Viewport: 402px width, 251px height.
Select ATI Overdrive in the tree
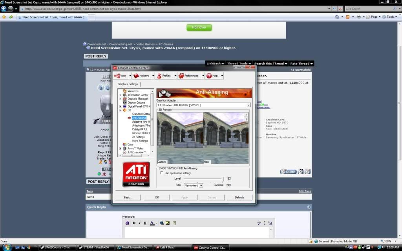[137, 152]
